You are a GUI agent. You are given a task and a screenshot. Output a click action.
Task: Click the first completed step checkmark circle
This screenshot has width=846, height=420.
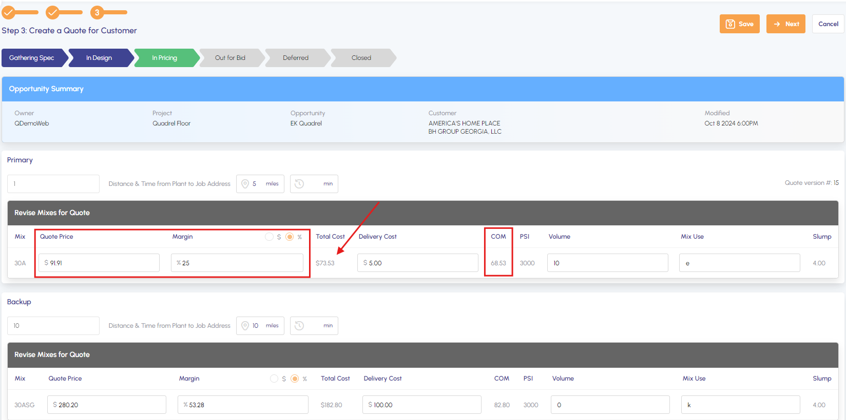(9, 12)
